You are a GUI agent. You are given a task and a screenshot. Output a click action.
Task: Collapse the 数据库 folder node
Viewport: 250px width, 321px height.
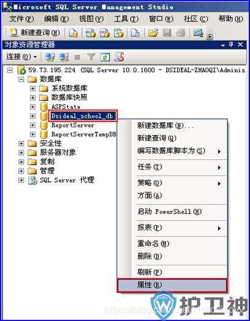tap(21, 79)
